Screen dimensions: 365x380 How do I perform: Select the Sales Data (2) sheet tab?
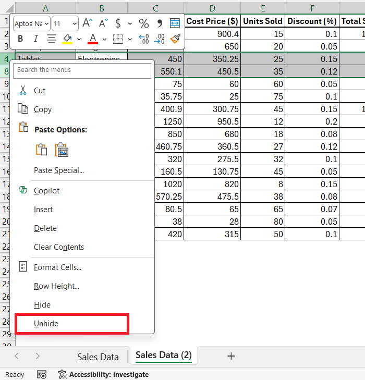click(164, 356)
